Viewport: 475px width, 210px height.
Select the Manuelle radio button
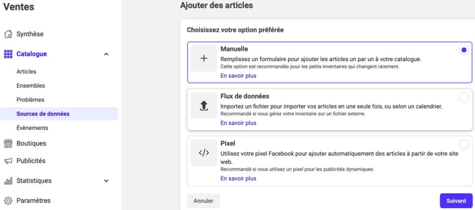pos(464,50)
